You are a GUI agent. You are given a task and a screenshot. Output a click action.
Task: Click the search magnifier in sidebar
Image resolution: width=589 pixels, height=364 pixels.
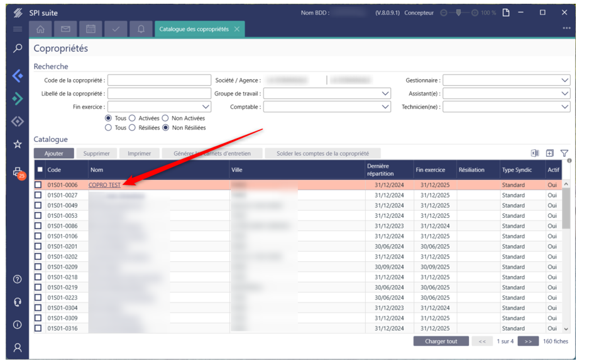point(18,48)
